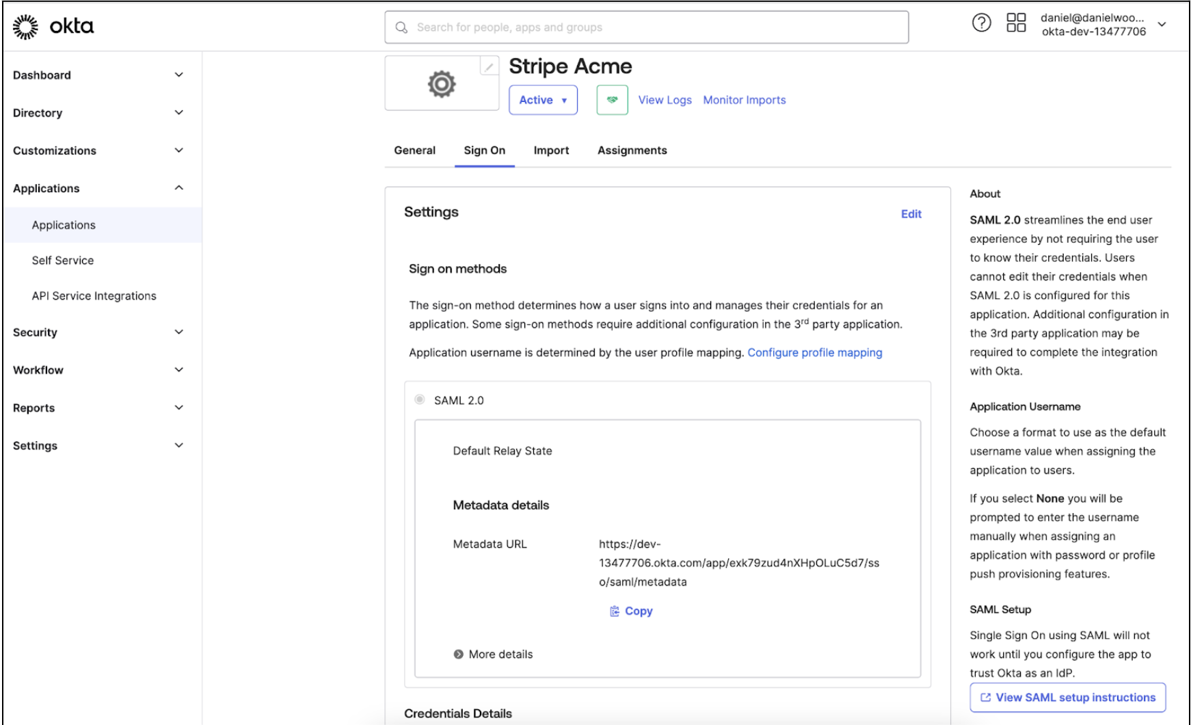Screen dimensions: 1191x725
Task: Select the SAML 2.0 radio button
Action: tap(420, 399)
